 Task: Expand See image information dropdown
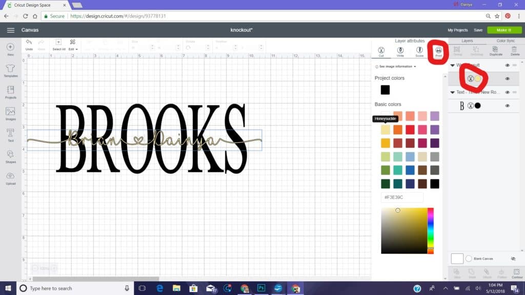395,67
